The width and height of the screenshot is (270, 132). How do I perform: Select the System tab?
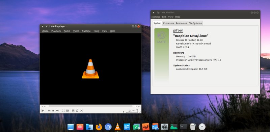click(x=157, y=23)
